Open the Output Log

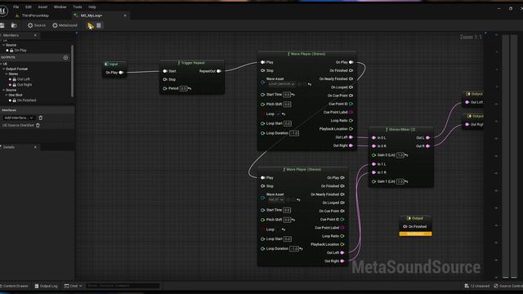click(x=47, y=286)
